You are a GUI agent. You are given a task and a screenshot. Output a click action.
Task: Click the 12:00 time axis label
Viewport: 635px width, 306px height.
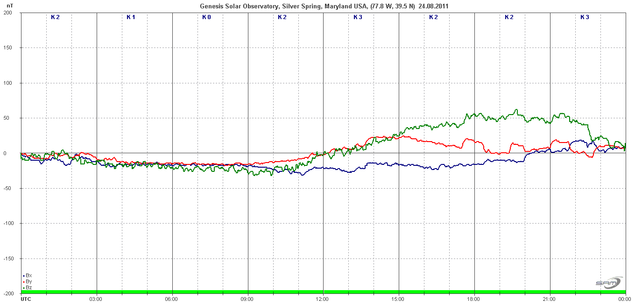click(323, 299)
